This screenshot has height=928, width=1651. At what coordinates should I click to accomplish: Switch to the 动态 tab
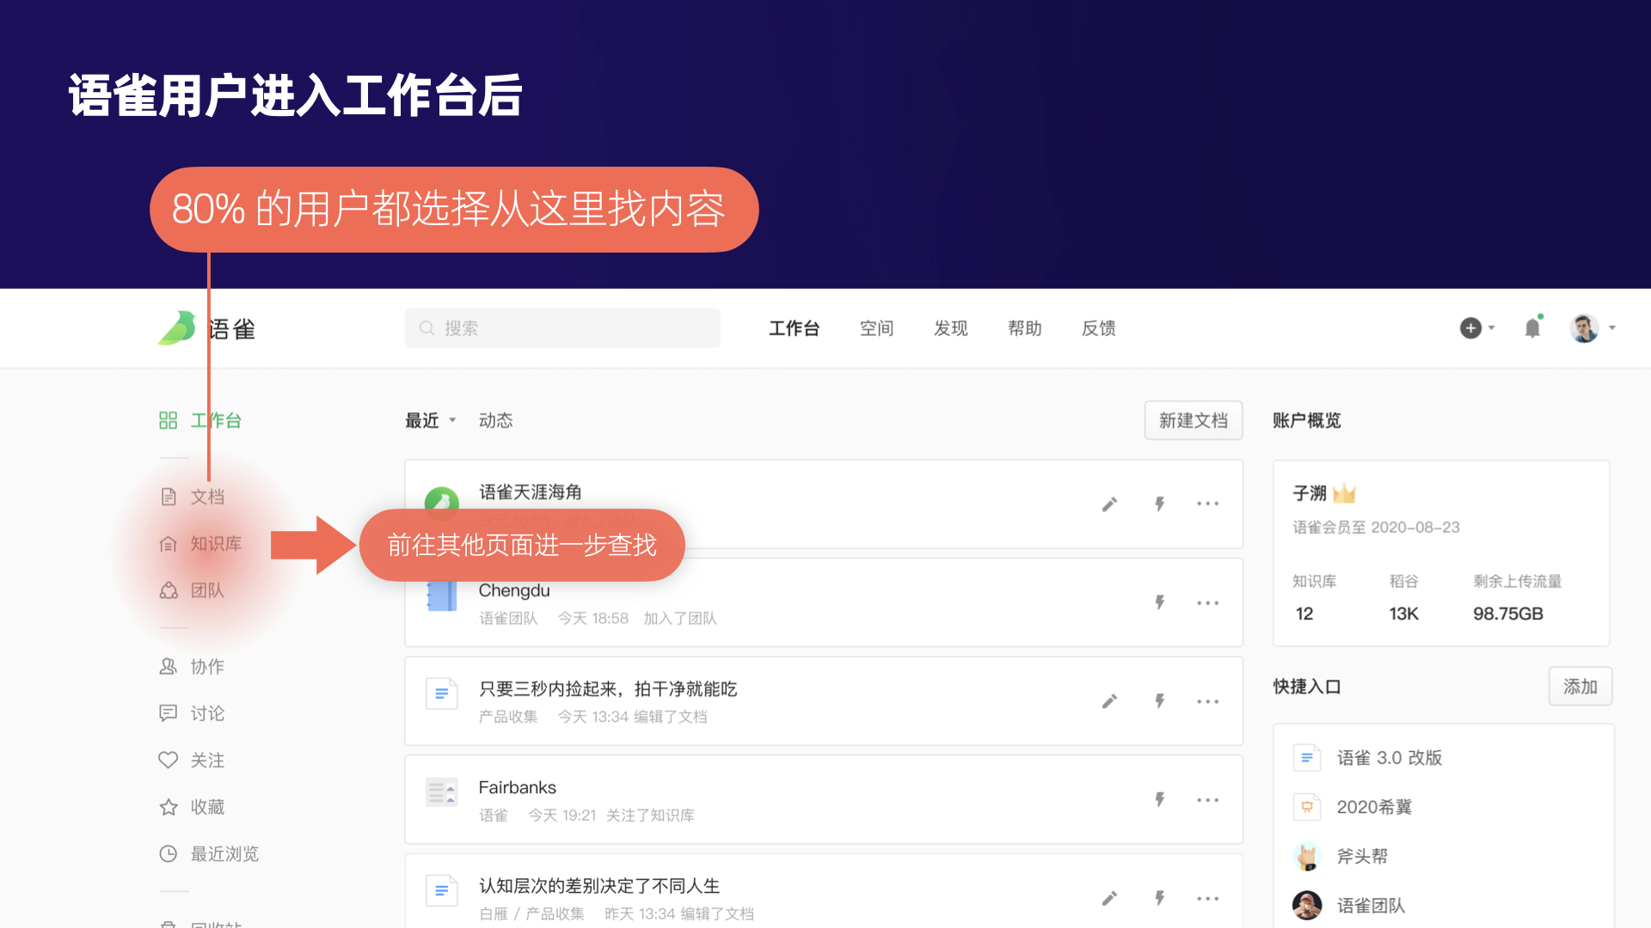[x=495, y=420]
